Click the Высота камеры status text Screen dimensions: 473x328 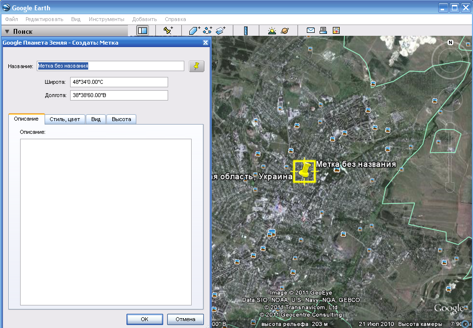click(420, 324)
